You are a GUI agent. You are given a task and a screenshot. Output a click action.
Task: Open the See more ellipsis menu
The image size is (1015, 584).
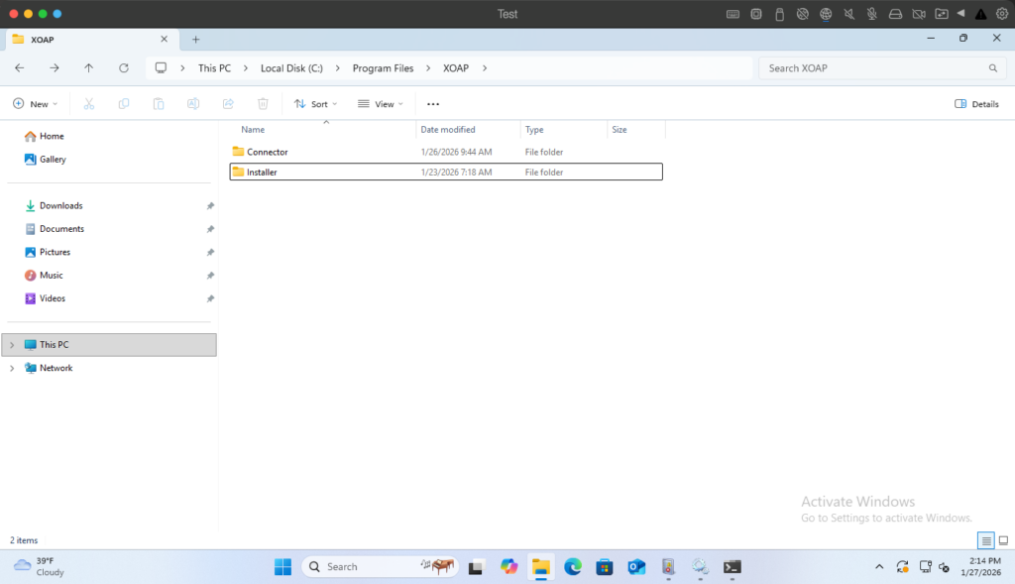[x=433, y=104]
